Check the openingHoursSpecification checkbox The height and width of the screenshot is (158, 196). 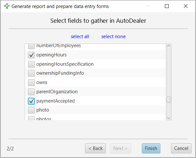31,64
